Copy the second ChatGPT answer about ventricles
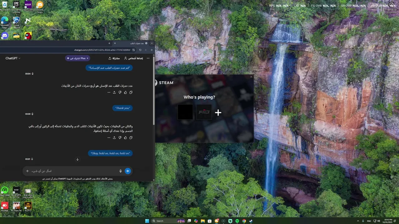Screen dimensions: 399x224 [x=131, y=138]
